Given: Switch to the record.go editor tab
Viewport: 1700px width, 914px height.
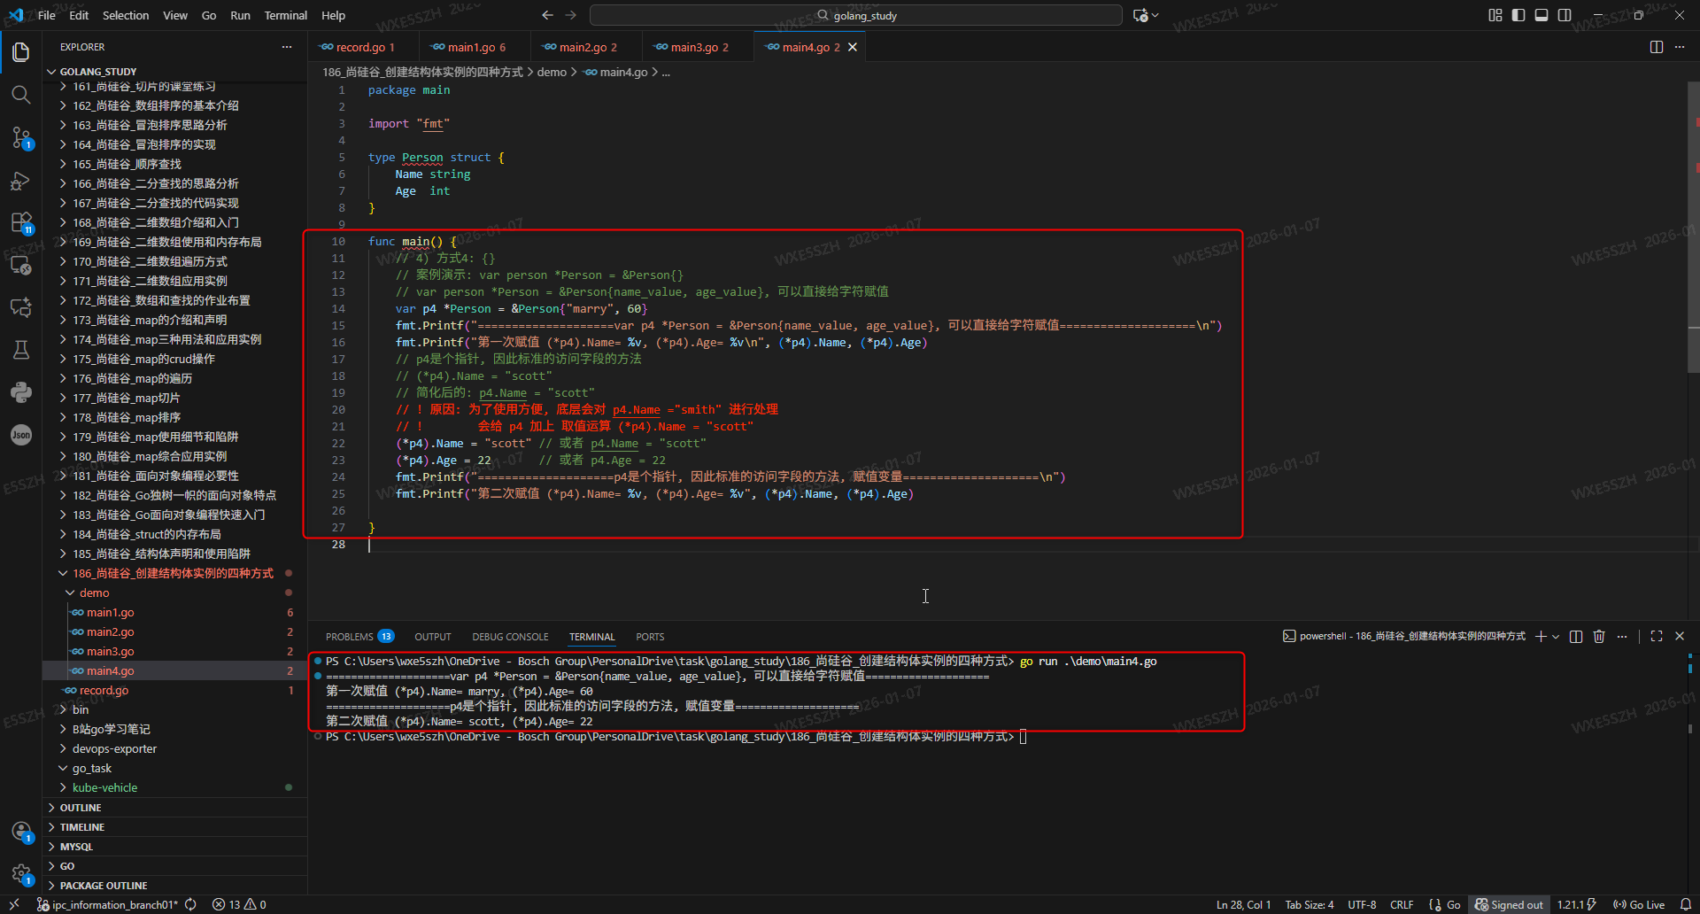Looking at the screenshot, I should (364, 47).
